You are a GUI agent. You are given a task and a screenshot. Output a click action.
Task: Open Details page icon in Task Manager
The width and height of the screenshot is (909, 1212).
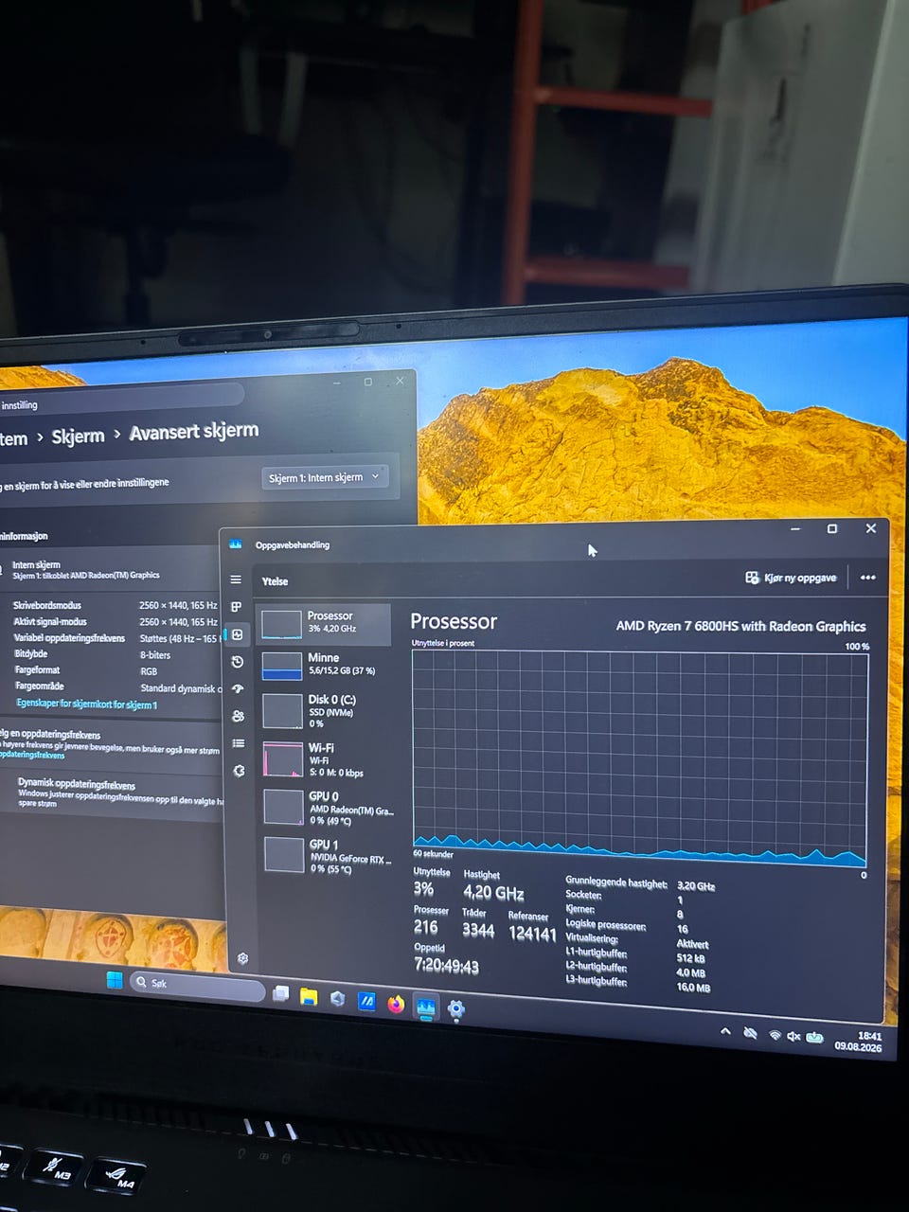239,743
